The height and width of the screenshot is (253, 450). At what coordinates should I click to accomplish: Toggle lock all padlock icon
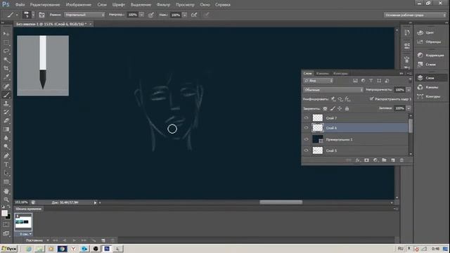click(x=347, y=108)
